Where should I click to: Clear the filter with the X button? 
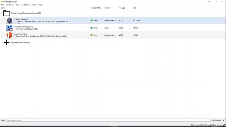tap(223, 121)
